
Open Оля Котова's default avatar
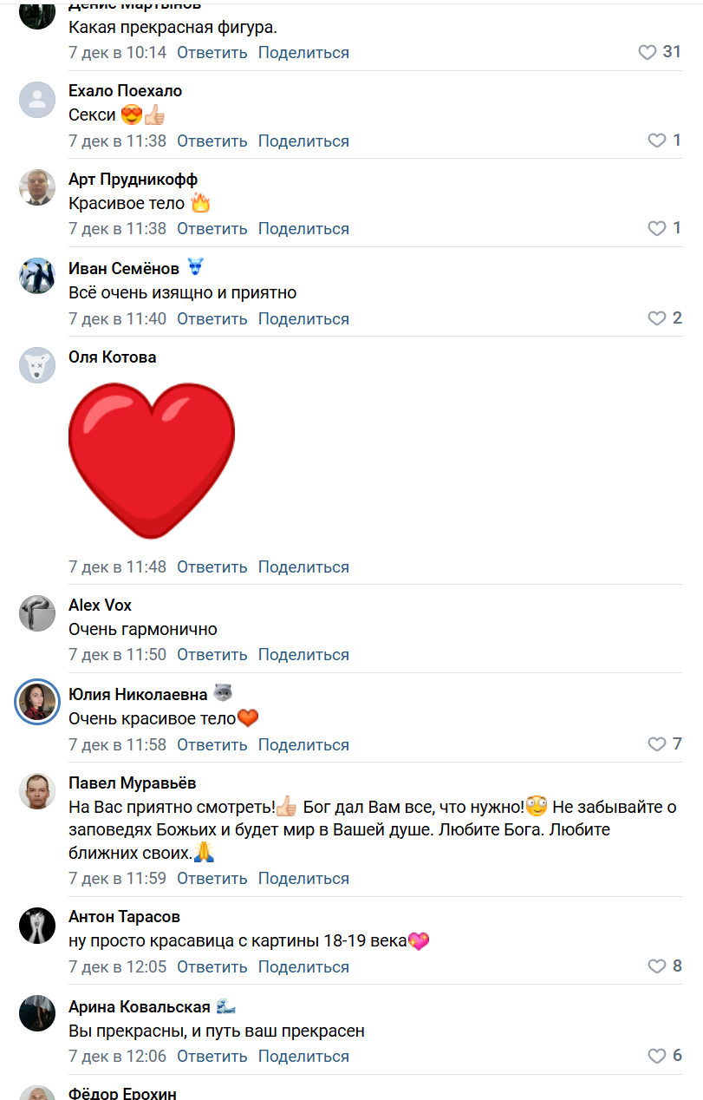pyautogui.click(x=37, y=365)
